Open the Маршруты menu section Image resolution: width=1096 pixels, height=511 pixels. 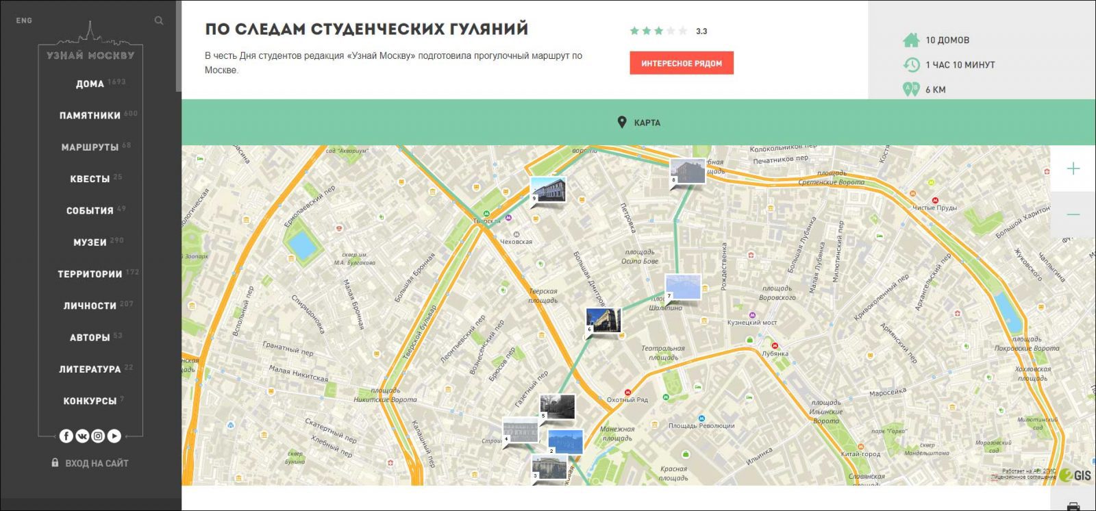(x=90, y=147)
